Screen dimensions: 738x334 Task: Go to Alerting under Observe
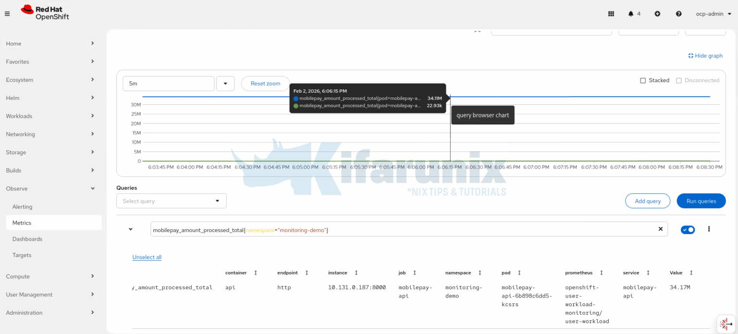(22, 207)
